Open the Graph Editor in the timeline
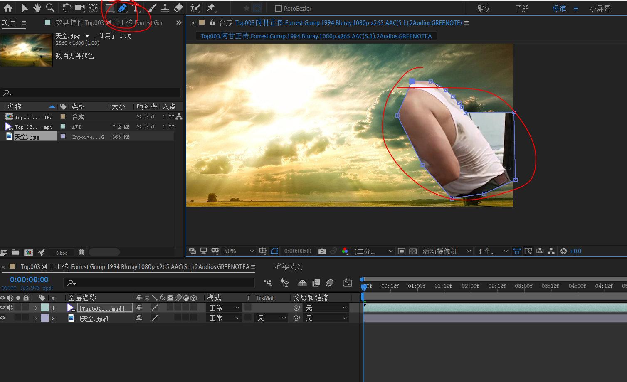The height and width of the screenshot is (382, 627). pos(348,283)
